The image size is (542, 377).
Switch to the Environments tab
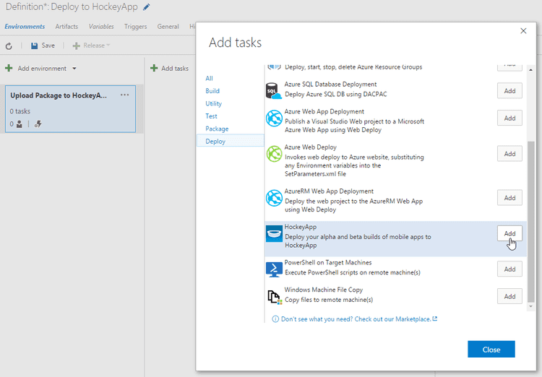pyautogui.click(x=25, y=27)
